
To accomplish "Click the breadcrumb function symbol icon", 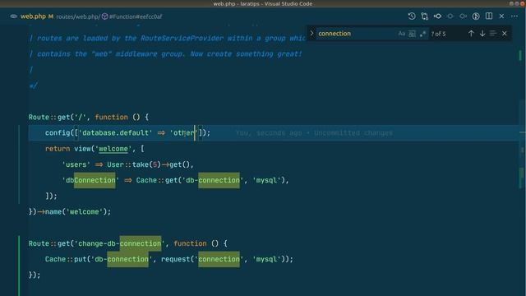I will tap(105, 16).
